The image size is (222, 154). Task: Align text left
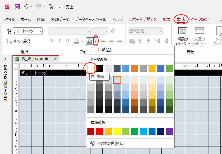(103, 41)
